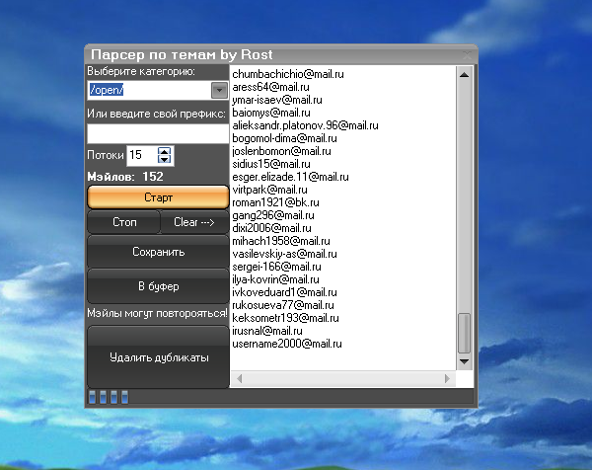Select email dixi2006@mail.ru
Viewport: 592px width, 470px height.
coord(271,228)
